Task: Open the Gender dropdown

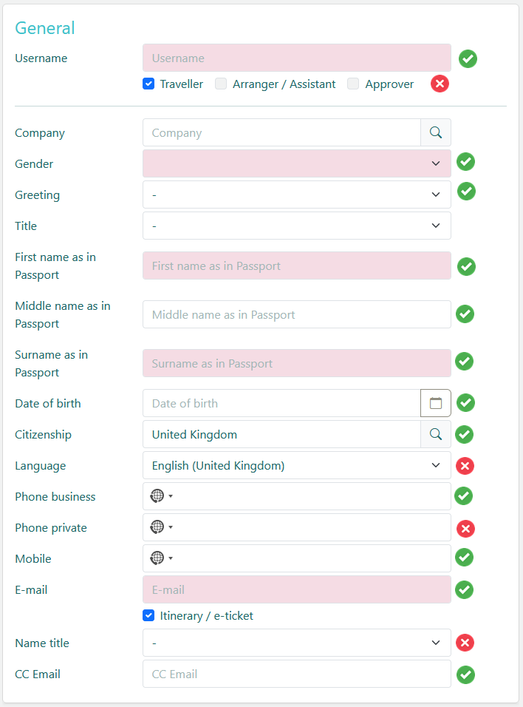Action: pyautogui.click(x=296, y=163)
